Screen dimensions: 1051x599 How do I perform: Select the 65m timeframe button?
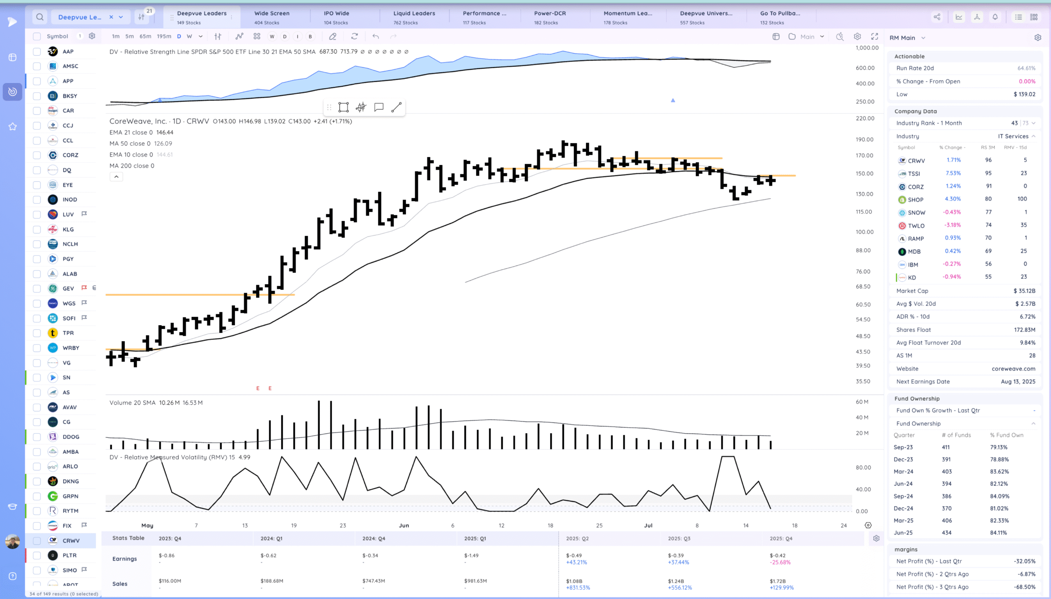145,36
